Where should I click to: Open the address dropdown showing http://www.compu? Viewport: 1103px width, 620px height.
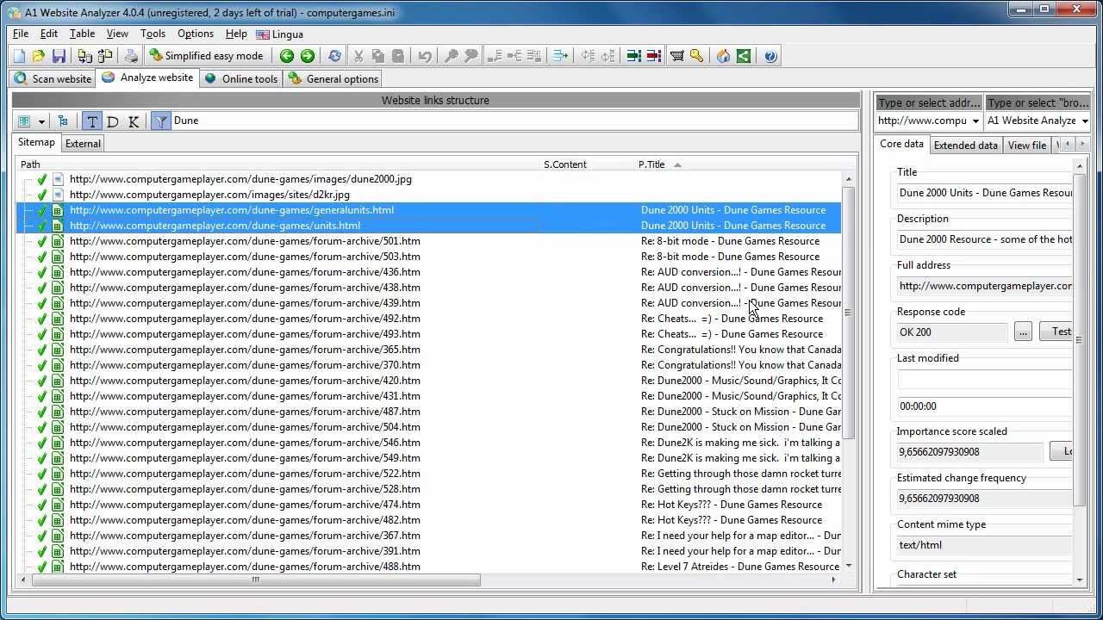(x=975, y=121)
